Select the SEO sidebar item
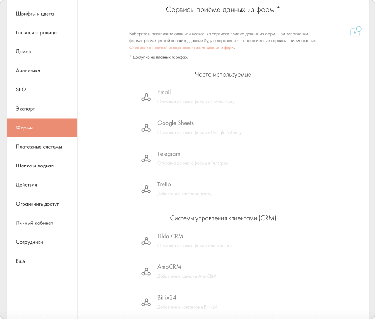This screenshot has height=319, width=375. click(21, 89)
